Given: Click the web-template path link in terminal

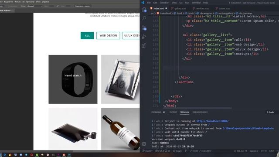Looking at the screenshot, I should click(248, 128).
